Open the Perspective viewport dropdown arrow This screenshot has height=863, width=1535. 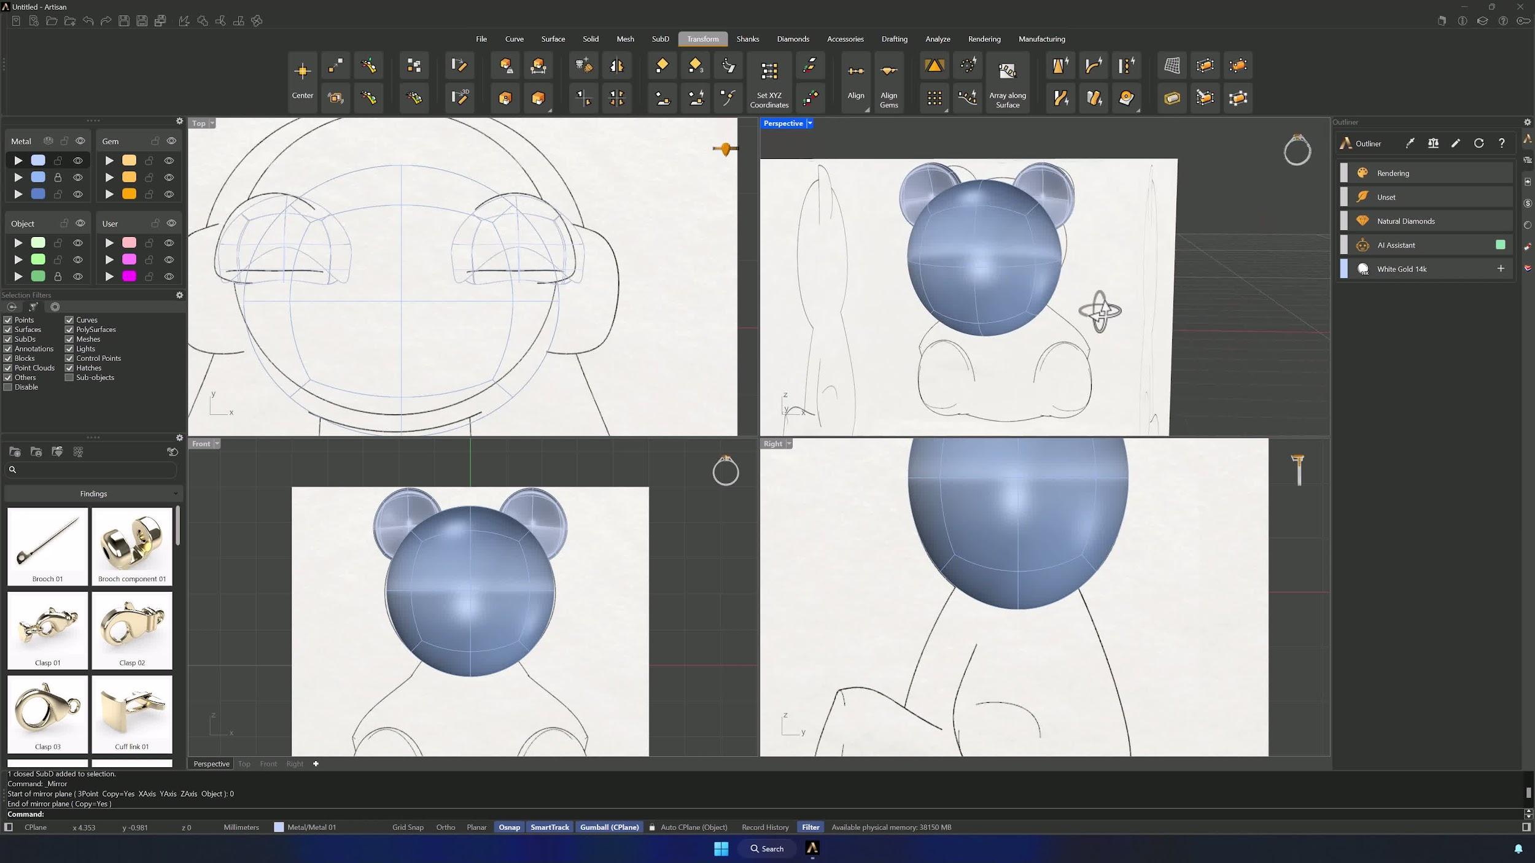pos(810,123)
